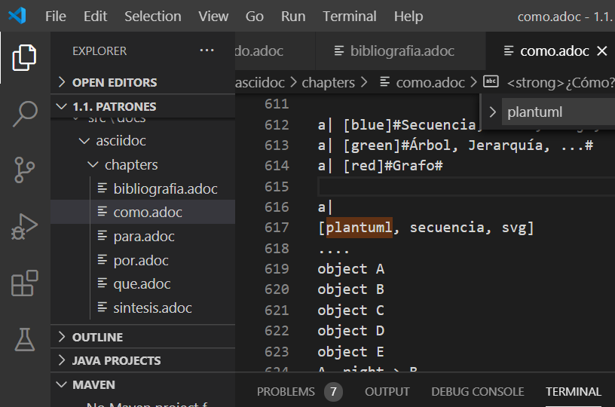Open sintesis.adoc in the file tree
The image size is (615, 407).
tap(152, 308)
